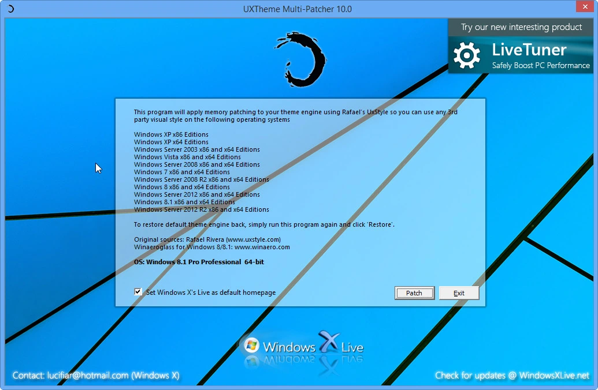
Task: Click 'Windows XP x64 Editions' line
Action: [171, 142]
